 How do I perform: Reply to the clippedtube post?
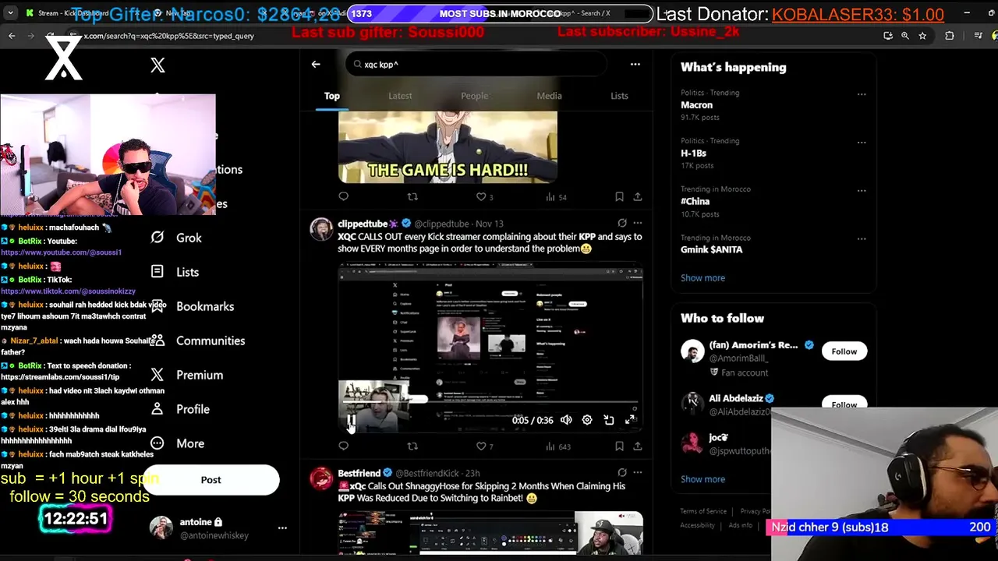pyautogui.click(x=344, y=446)
